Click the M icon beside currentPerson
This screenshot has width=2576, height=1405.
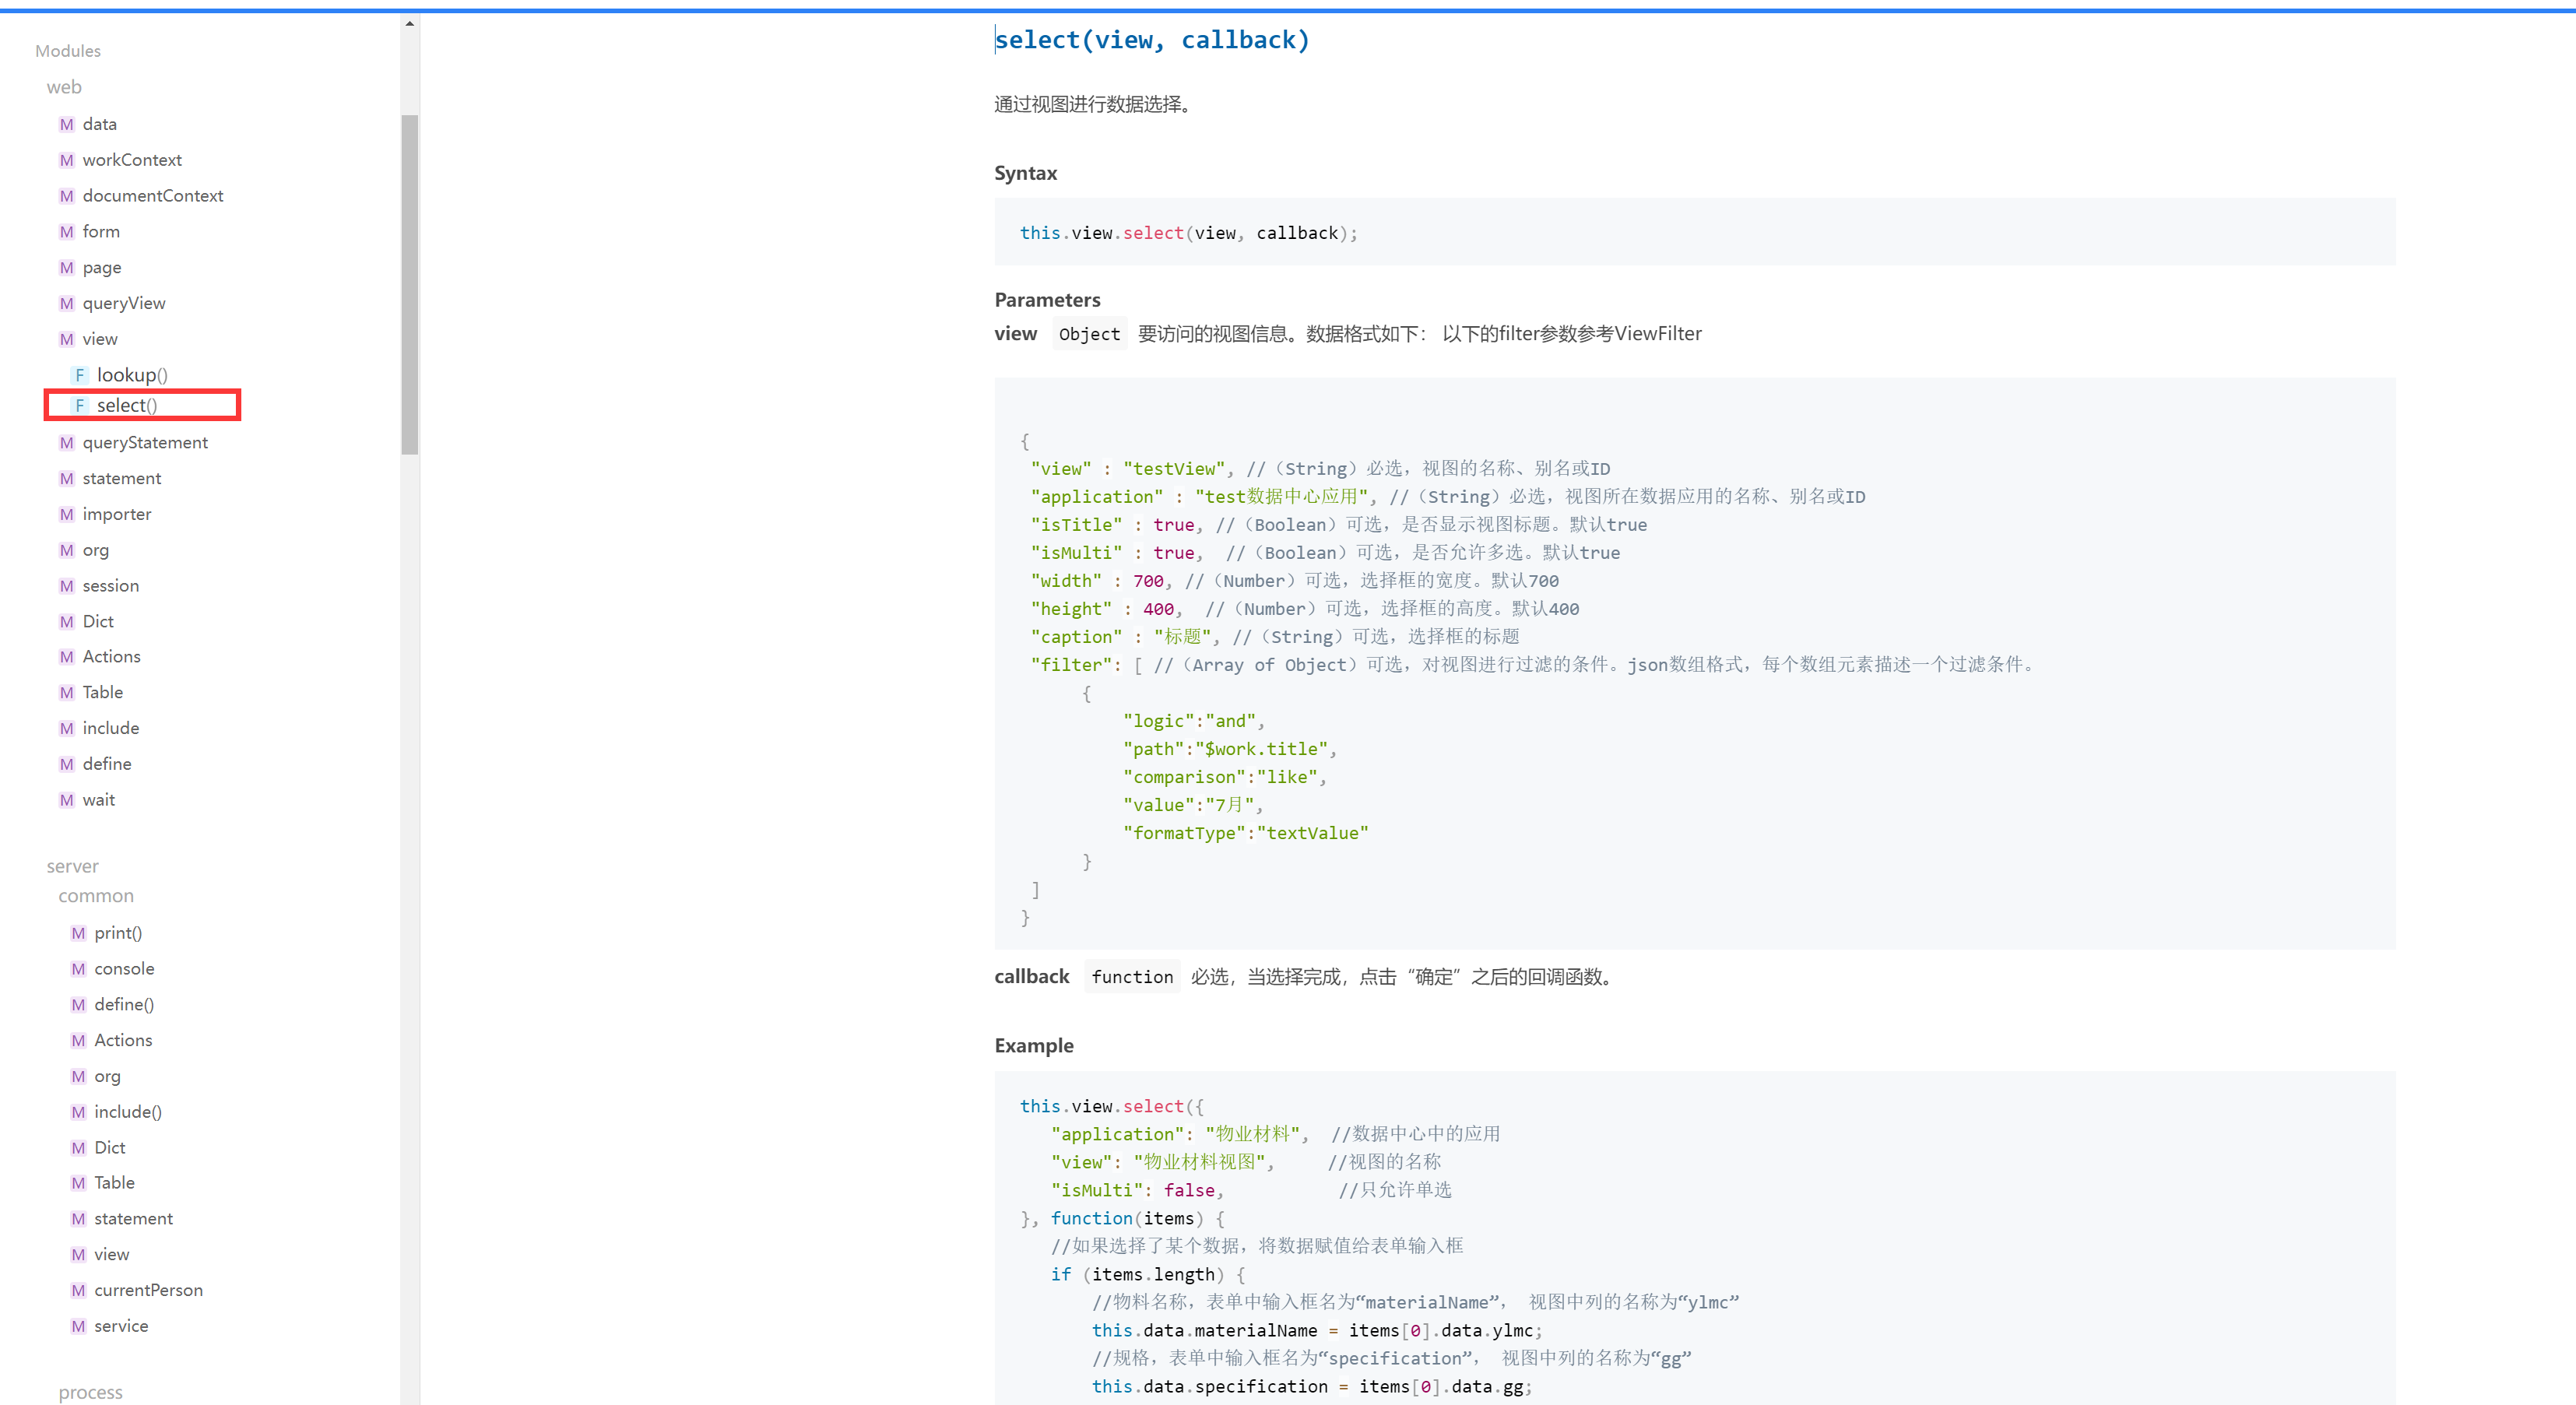coord(78,1290)
